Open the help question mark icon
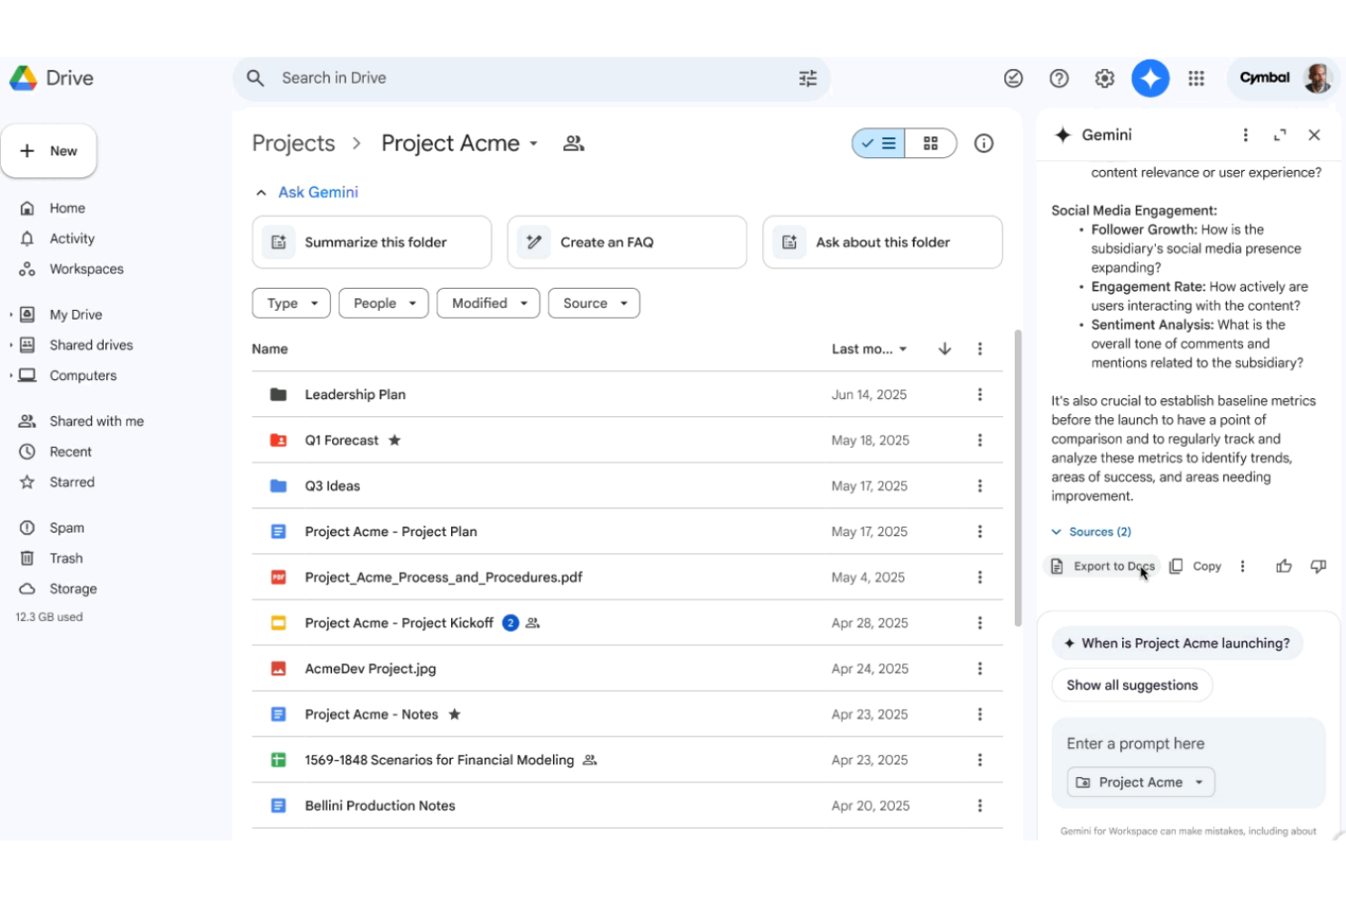 (1059, 78)
